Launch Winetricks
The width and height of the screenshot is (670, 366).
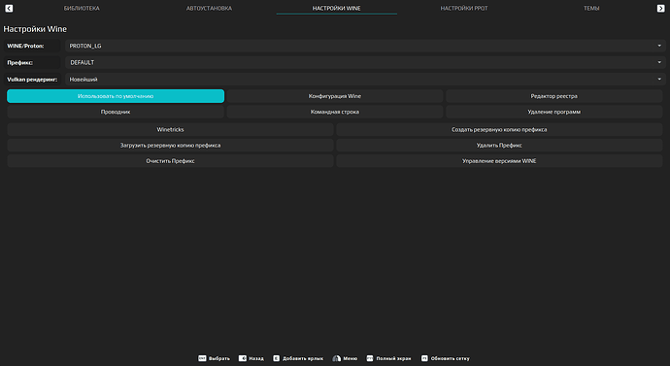click(170, 129)
